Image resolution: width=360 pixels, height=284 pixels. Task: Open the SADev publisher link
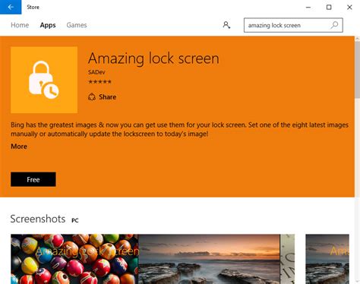[x=96, y=72]
